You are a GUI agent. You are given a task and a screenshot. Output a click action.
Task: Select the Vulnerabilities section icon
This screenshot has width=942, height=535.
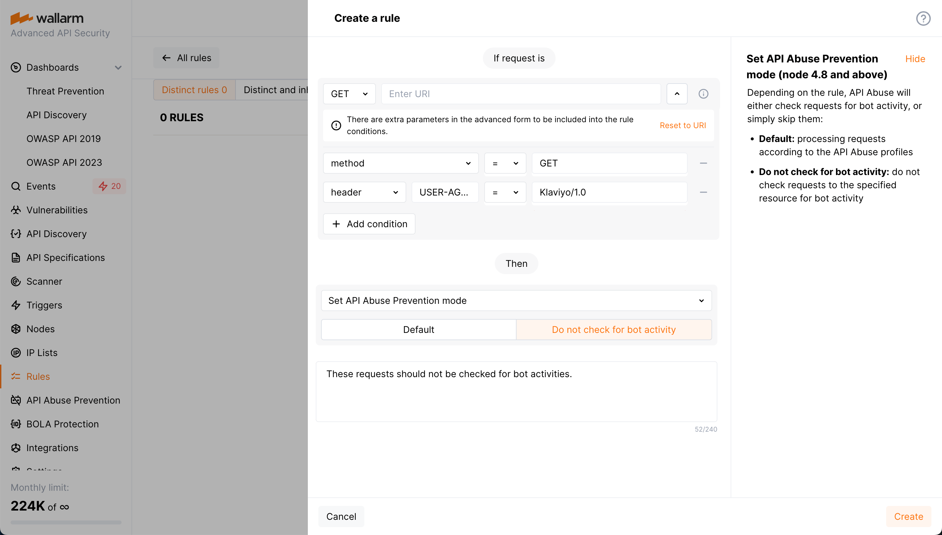point(16,210)
